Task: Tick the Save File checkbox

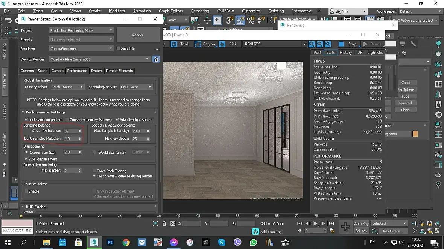Action: pyautogui.click(x=118, y=48)
